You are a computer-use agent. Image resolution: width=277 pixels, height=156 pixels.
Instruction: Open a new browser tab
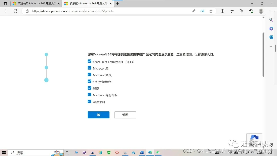[x=117, y=3]
